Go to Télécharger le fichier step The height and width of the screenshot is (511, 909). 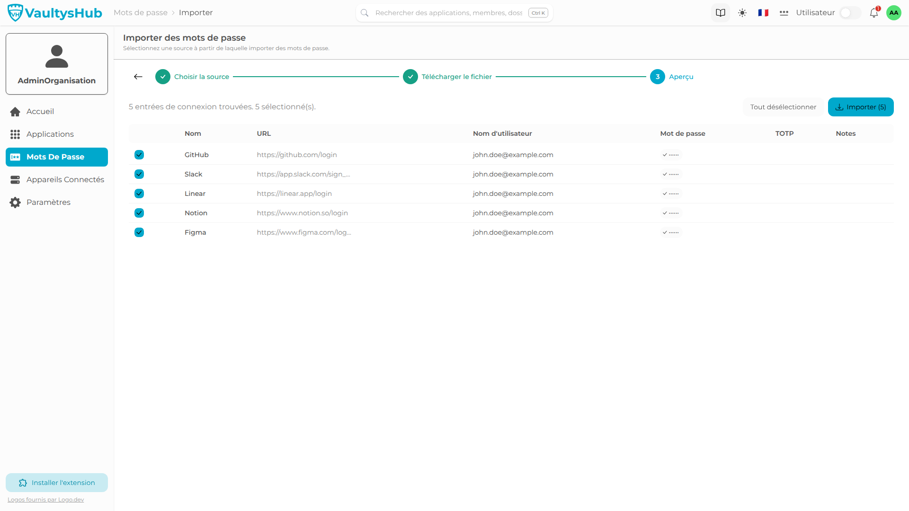click(x=447, y=77)
